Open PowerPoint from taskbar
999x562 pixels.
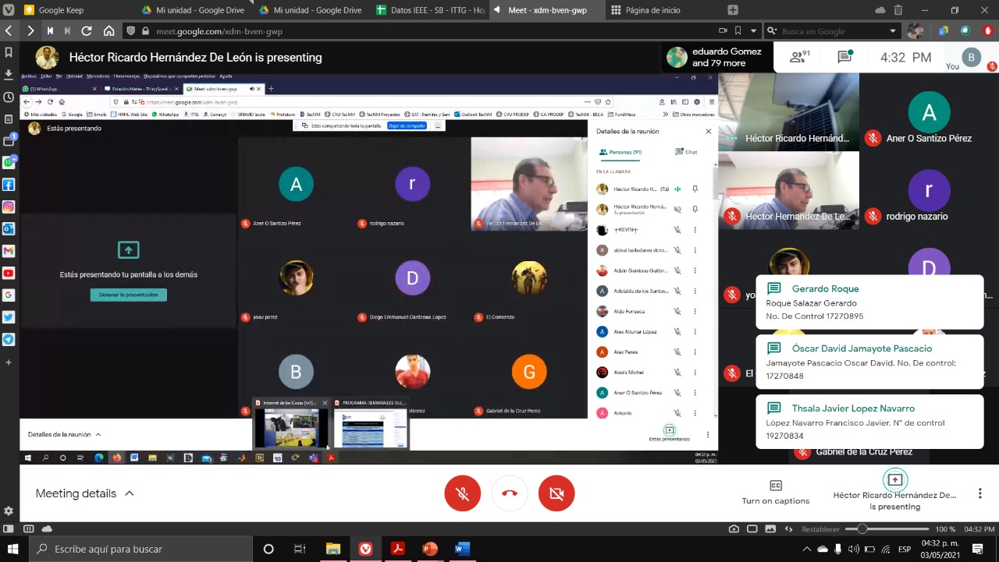click(430, 549)
